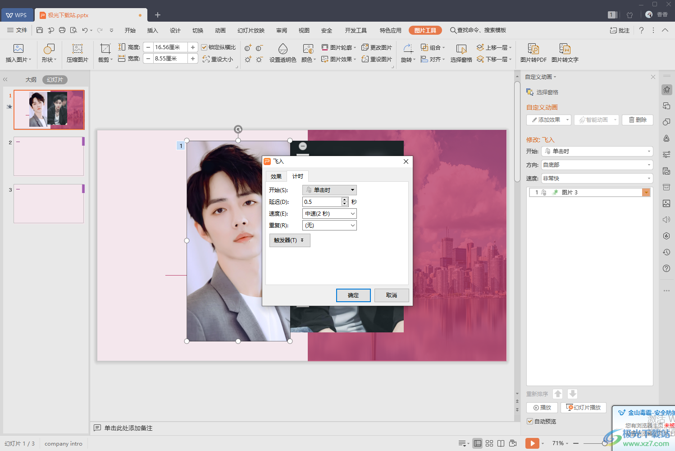675x451 pixels.
Task: Open the Speed dropdown in dialog
Action: 329,213
